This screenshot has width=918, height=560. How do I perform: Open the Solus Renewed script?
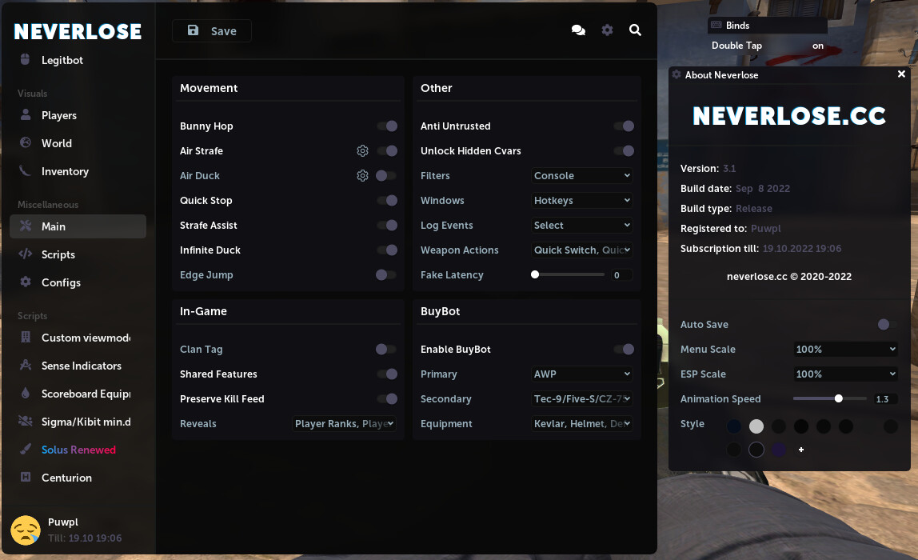78,450
